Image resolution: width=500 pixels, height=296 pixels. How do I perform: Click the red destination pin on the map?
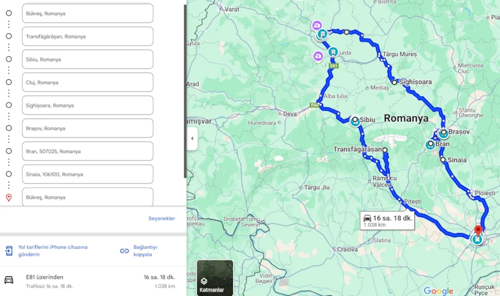coord(477,230)
